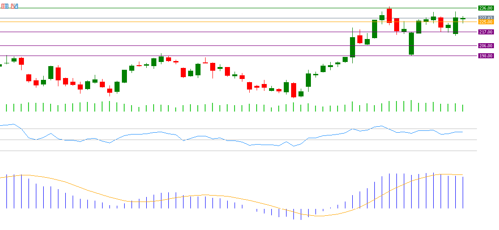Select the gray 227.83 current price label

click(x=486, y=18)
